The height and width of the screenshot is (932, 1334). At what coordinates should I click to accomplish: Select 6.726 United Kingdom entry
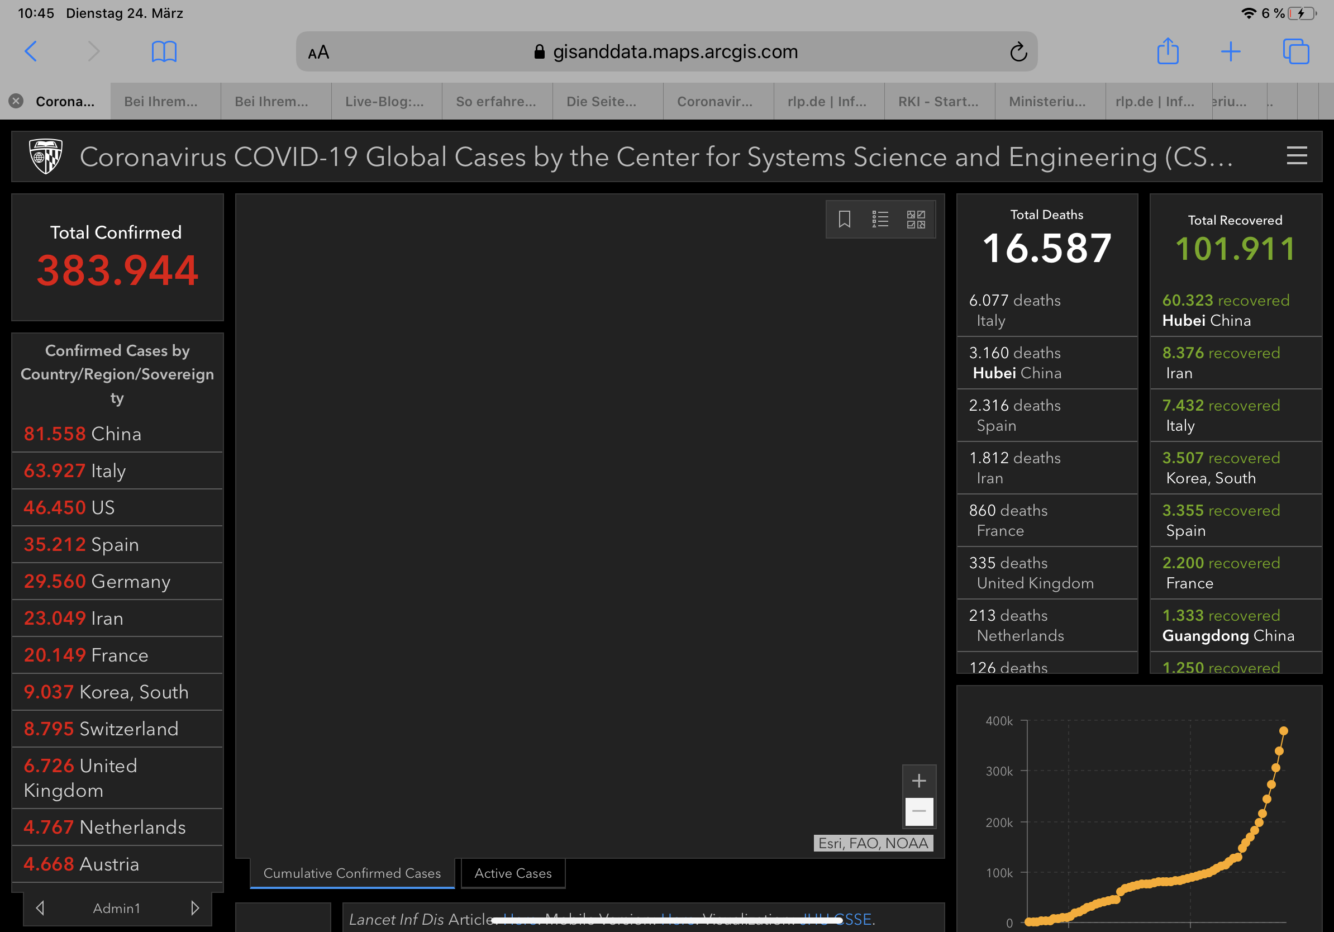point(117,777)
